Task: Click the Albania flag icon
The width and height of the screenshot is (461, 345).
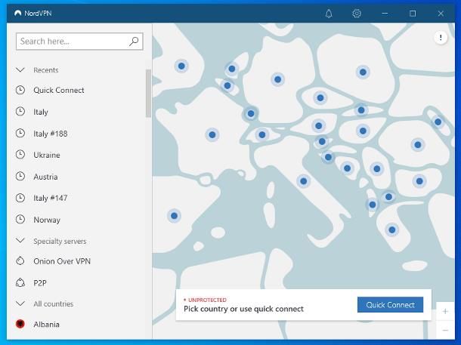Action: click(x=20, y=324)
